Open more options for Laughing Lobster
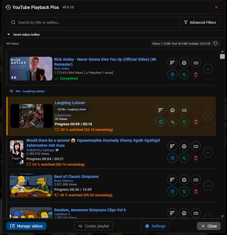This screenshot has height=235, width=227. tap(208, 116)
